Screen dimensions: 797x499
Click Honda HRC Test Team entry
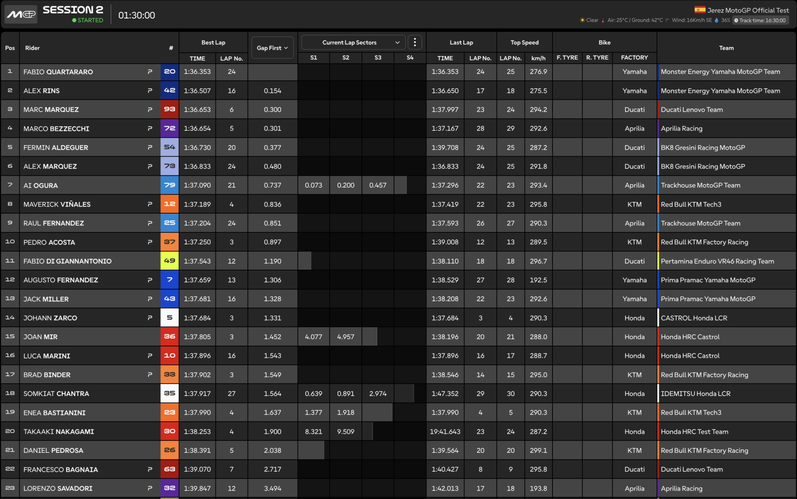694,432
